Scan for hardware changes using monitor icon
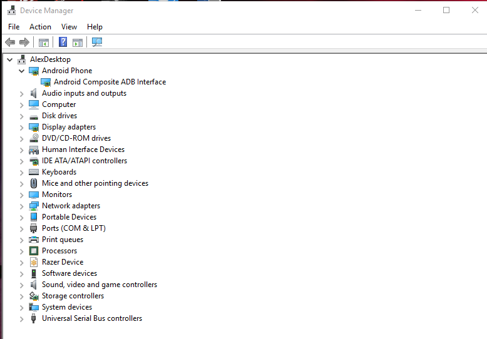 pyautogui.click(x=97, y=43)
